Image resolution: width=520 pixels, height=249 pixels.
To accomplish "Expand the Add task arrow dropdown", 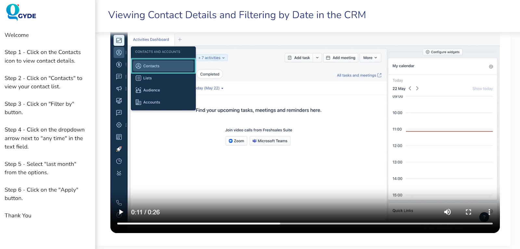I will 317,58.
